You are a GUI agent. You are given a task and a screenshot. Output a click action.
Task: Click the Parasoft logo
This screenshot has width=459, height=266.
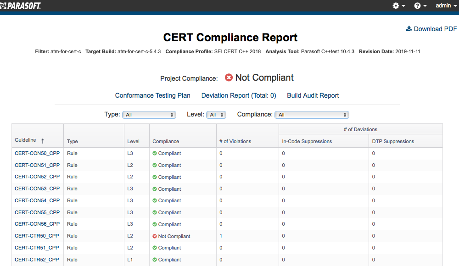[21, 6]
